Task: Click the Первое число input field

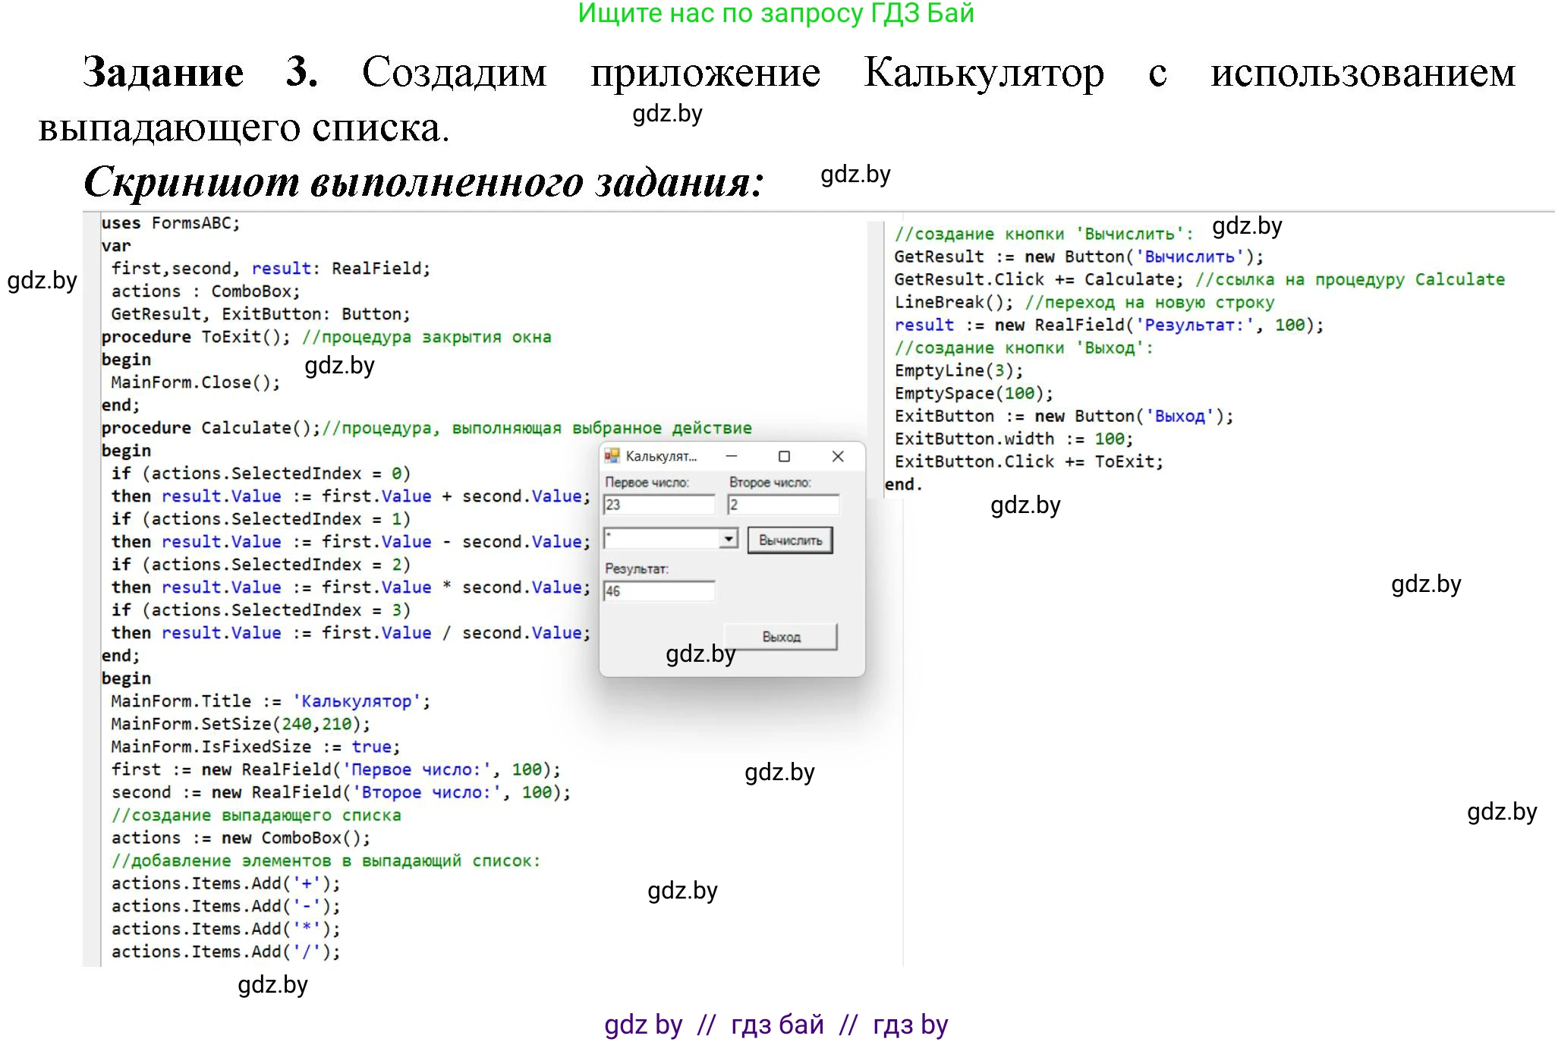Action: 659,505
